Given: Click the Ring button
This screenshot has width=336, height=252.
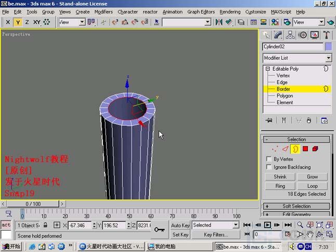Looking at the screenshot, I should point(280,186).
